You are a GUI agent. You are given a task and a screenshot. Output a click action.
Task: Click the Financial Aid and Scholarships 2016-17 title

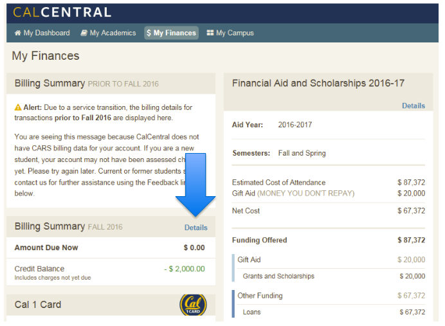pos(318,83)
